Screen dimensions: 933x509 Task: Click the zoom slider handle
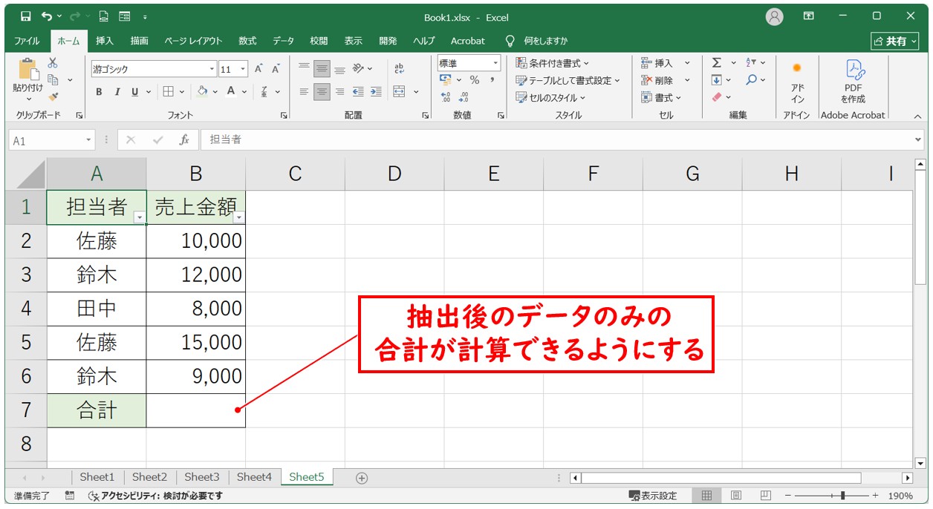tap(842, 496)
